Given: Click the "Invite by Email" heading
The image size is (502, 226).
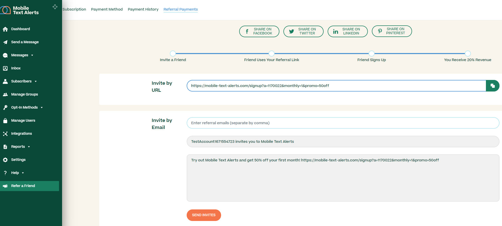Looking at the screenshot, I should pos(162,124).
